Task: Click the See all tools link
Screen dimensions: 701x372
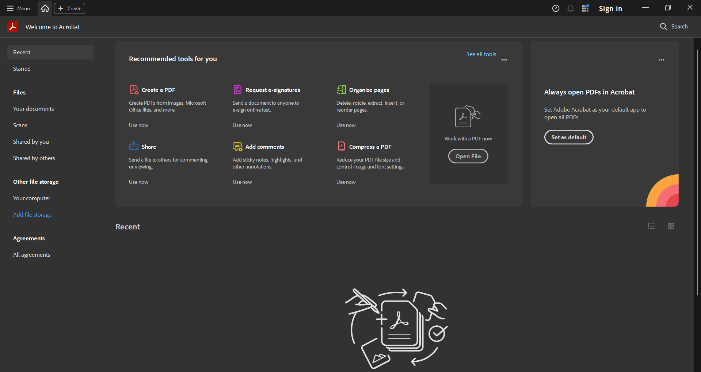Action: (481, 54)
